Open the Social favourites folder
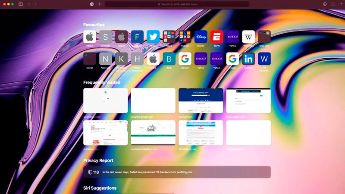 click(x=90, y=59)
